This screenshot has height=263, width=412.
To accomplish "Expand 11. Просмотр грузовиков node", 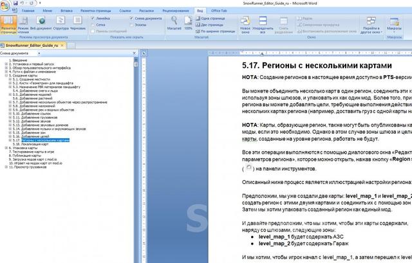I will click(x=6, y=167).
